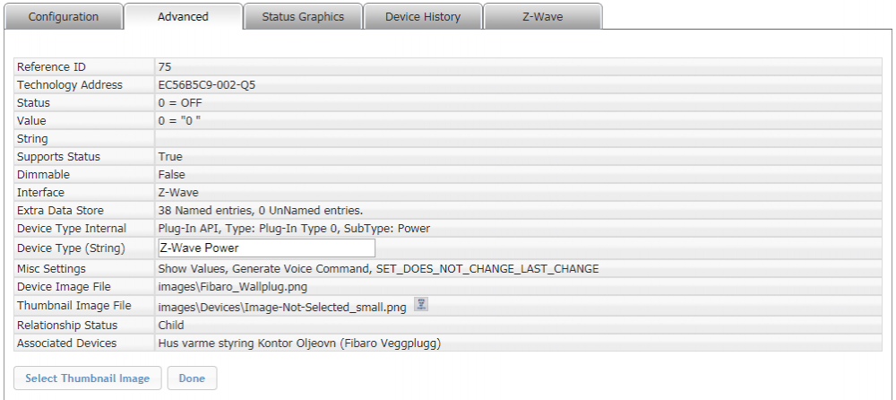Focus the Device Type (String) text field
Viewport: 896px width, 400px height.
[x=265, y=248]
